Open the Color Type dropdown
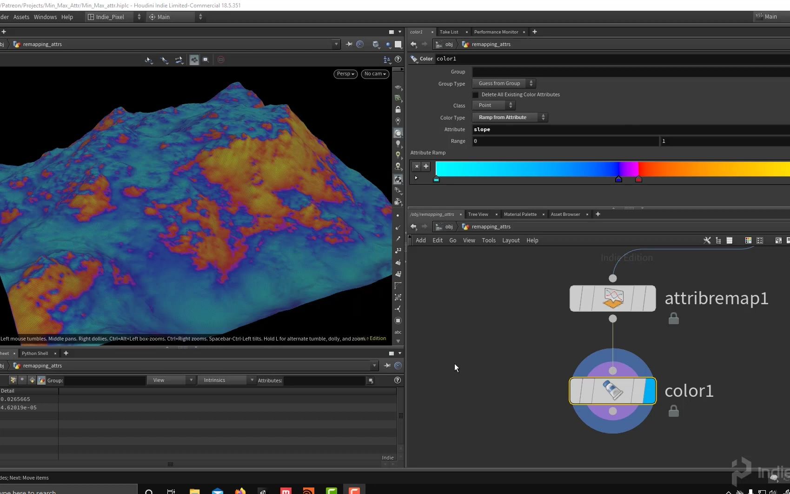This screenshot has width=790, height=494. pyautogui.click(x=510, y=118)
